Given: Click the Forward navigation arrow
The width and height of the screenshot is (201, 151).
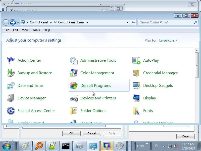Looking at the screenshot, I should tap(13, 22).
